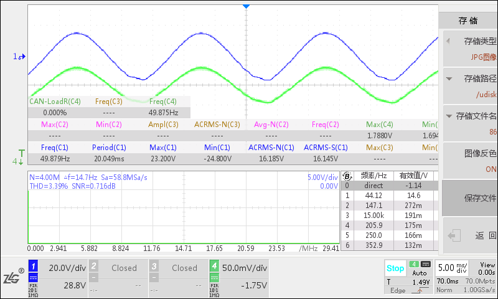Select the Min(C1) value -24.800V
This screenshot has height=299, width=498.
pyautogui.click(x=217, y=159)
